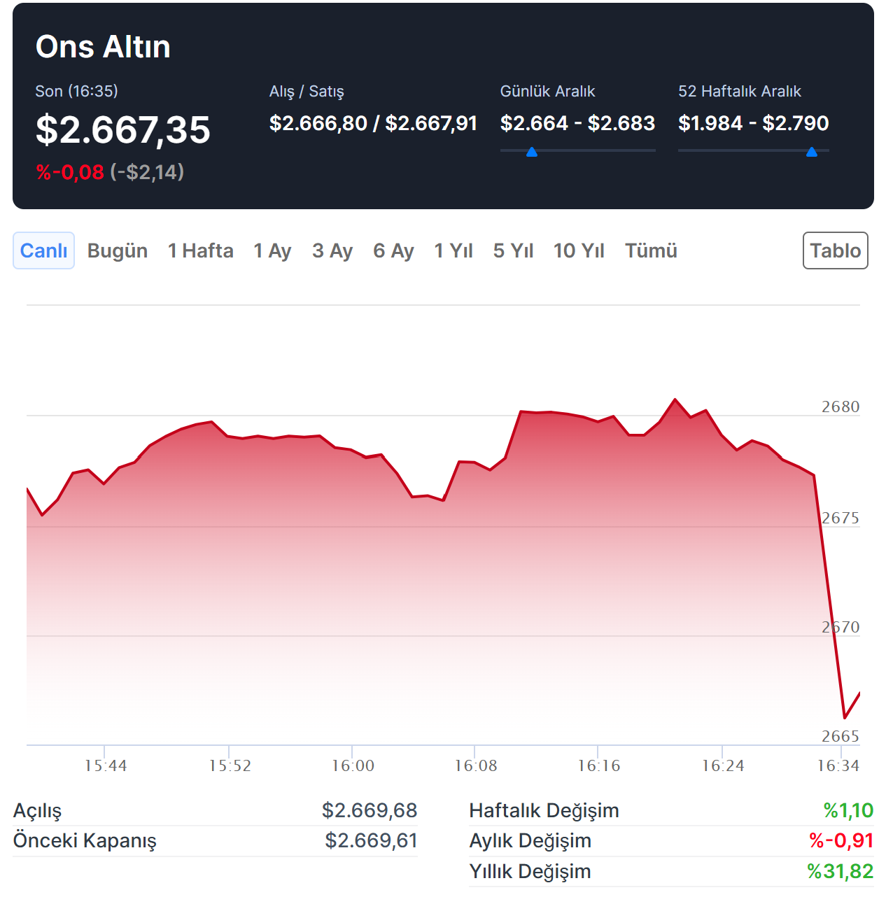Show the 1 Hafta chart range
The width and height of the screenshot is (886, 911).
coord(200,250)
